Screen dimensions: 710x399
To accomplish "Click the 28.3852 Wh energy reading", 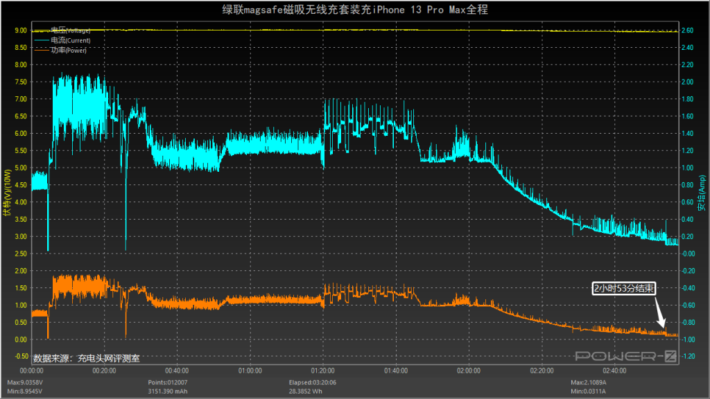I will tap(306, 391).
